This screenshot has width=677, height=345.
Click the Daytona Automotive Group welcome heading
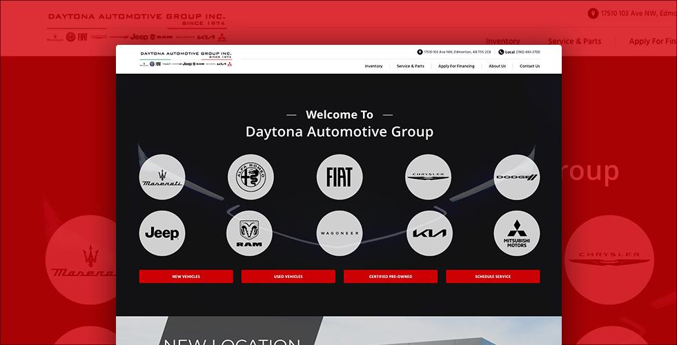340,132
